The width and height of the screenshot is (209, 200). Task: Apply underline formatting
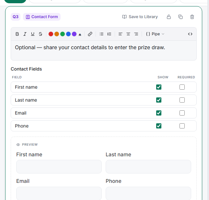click(33, 34)
